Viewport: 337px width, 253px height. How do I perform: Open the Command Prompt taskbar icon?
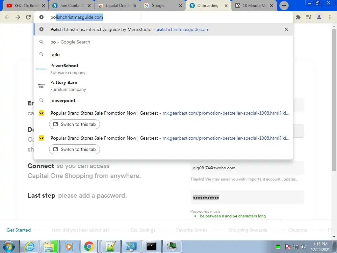[x=151, y=246]
